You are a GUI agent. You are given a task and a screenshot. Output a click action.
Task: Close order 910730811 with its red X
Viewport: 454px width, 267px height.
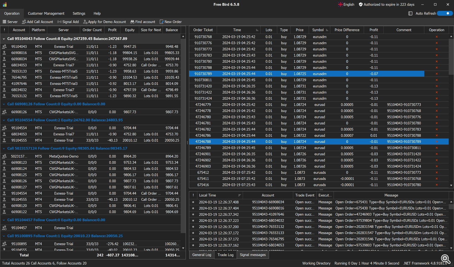click(436, 80)
